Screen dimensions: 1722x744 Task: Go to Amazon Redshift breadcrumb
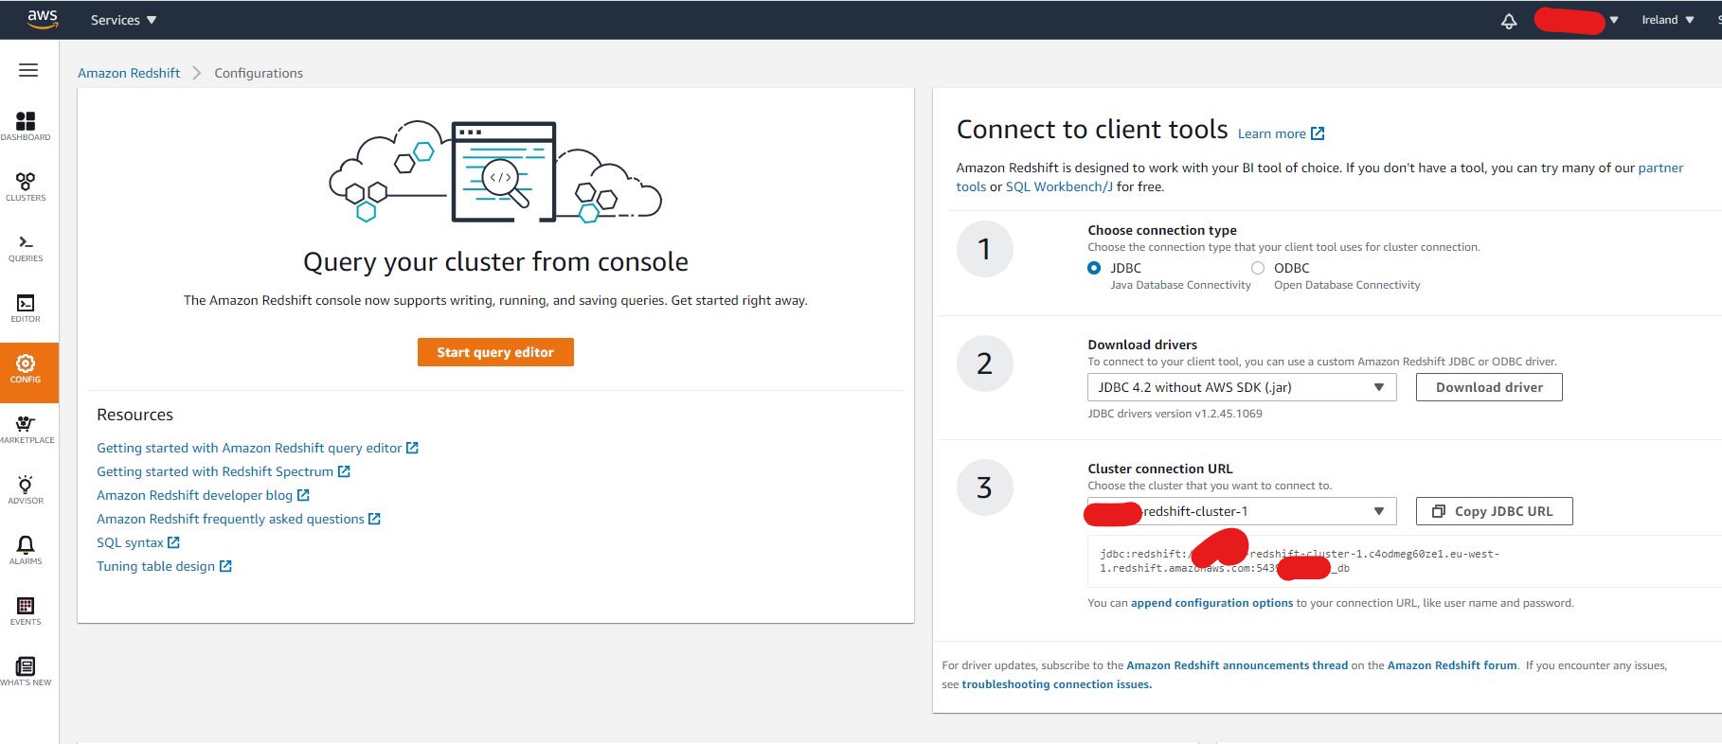[129, 73]
